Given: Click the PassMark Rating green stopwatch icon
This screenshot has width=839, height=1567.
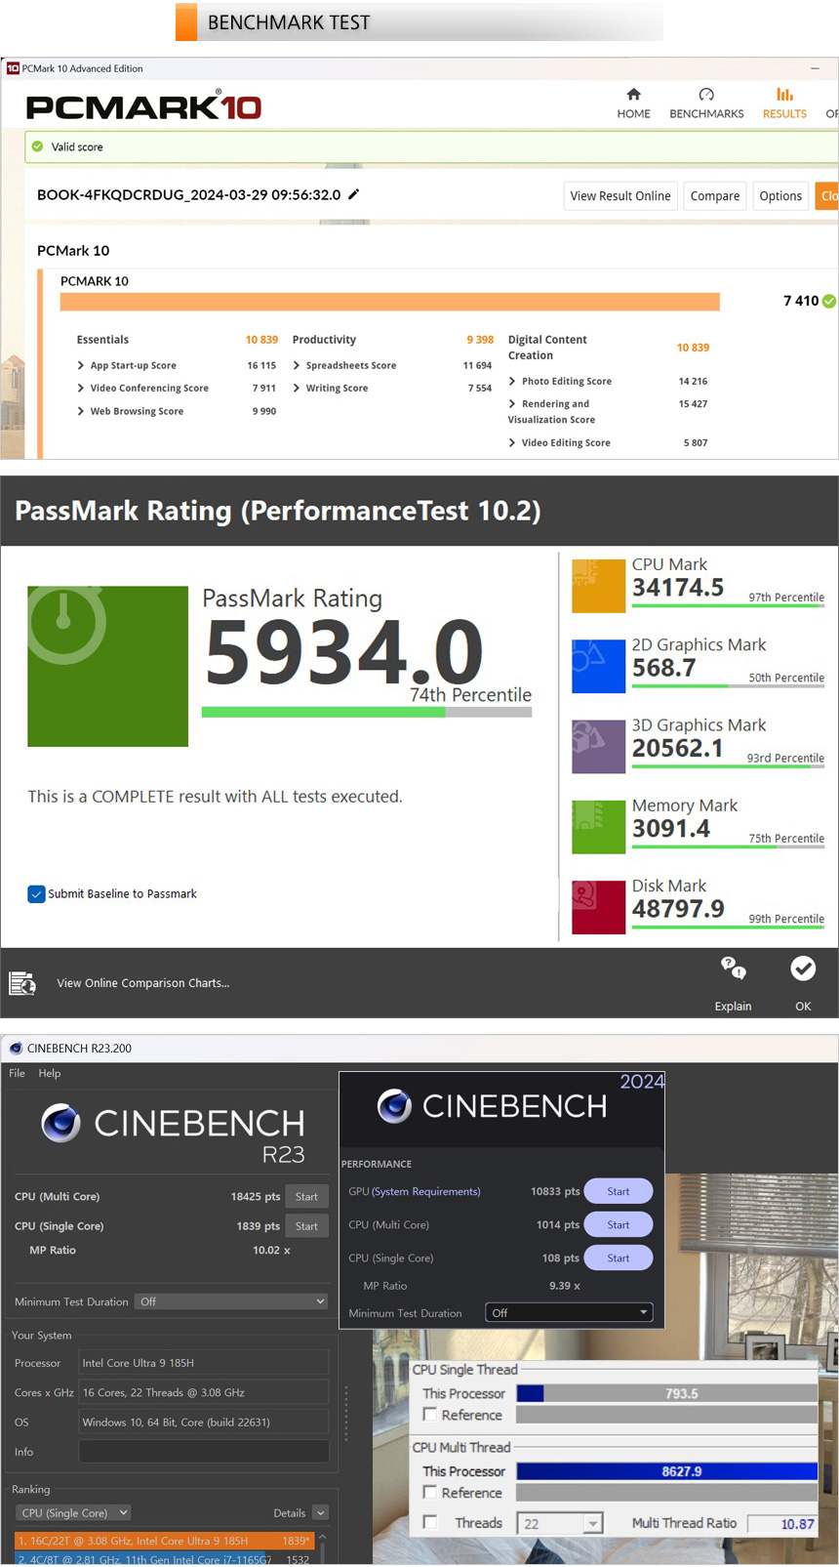Looking at the screenshot, I should pos(107,666).
